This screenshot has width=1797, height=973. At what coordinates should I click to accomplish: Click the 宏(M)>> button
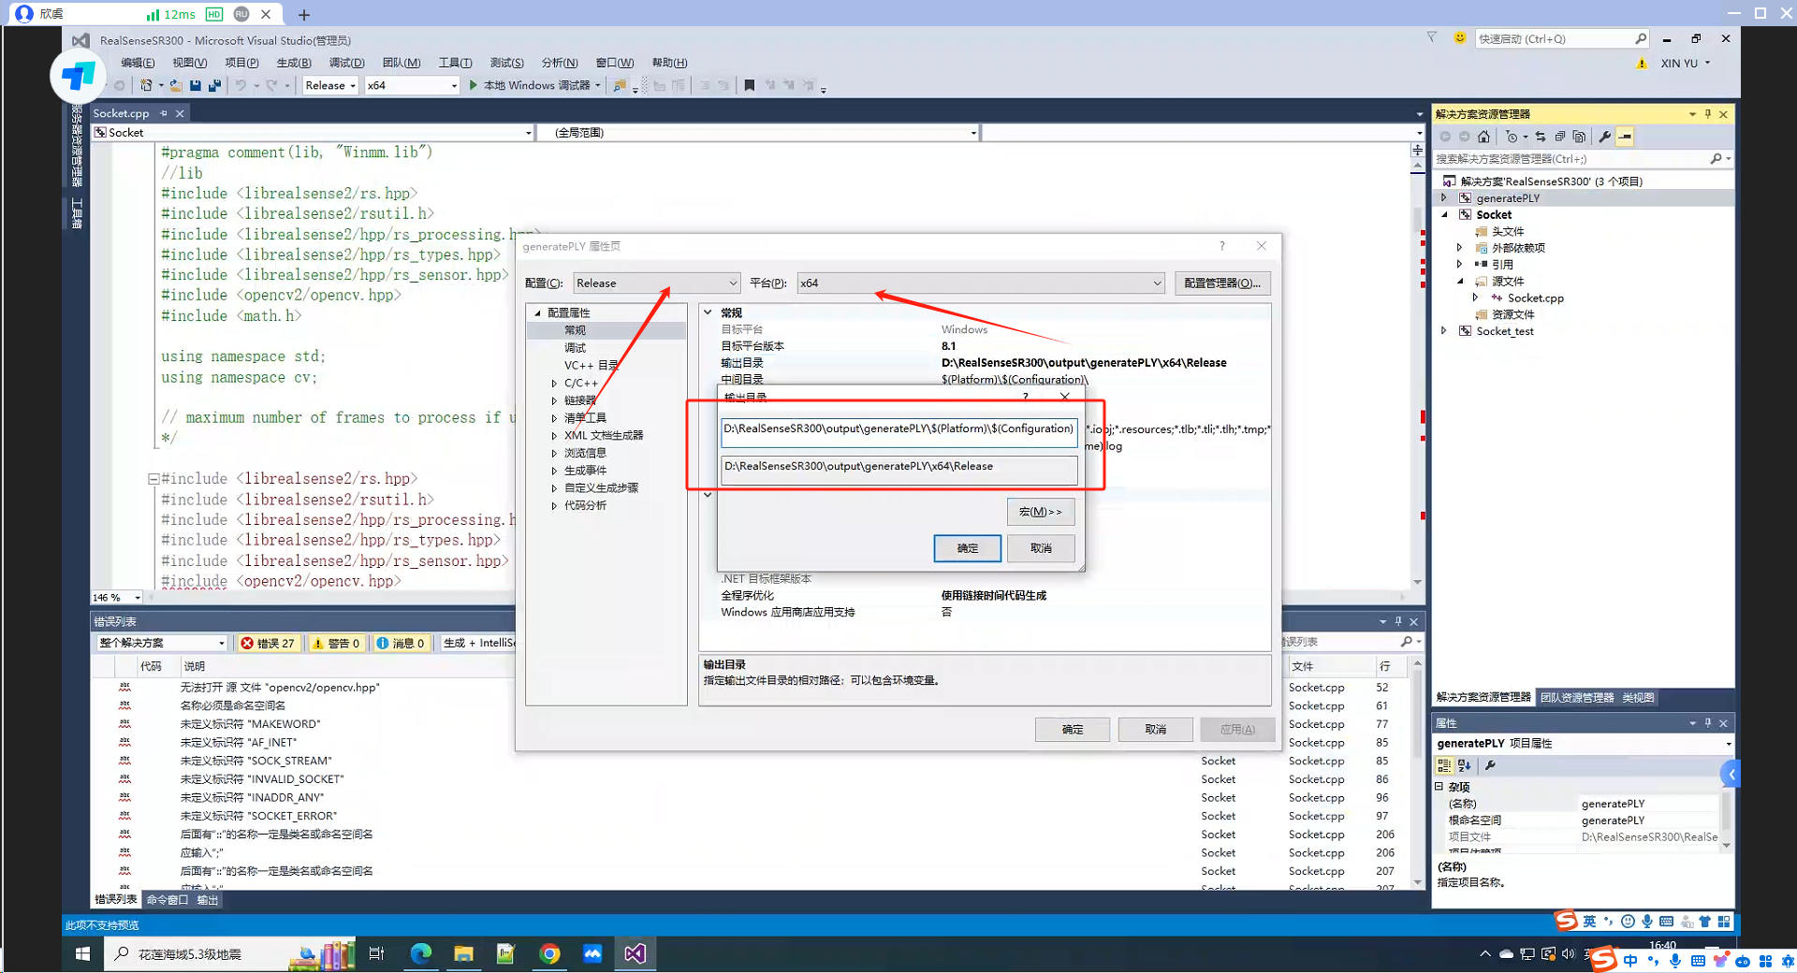pyautogui.click(x=1041, y=512)
